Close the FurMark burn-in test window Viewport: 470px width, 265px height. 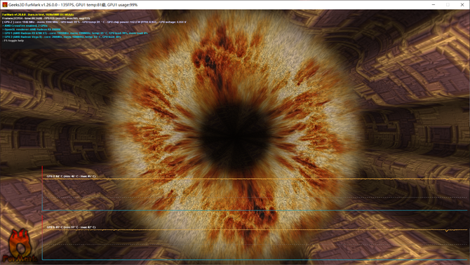tap(462, 5)
